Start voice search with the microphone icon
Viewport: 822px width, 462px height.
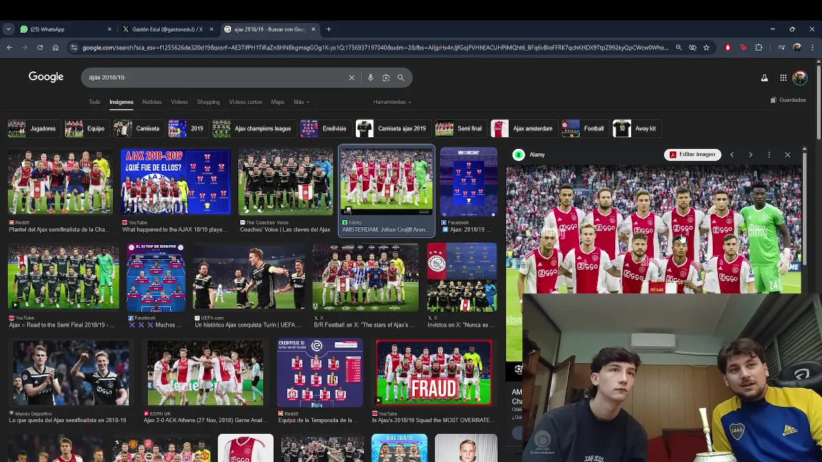coord(371,78)
